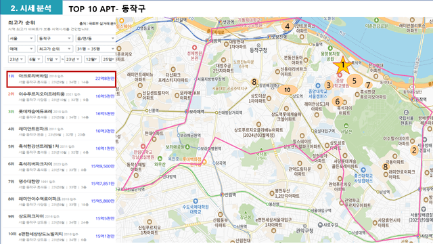Click the 용양봉저정공원 park icon

pyautogui.click(x=330, y=49)
